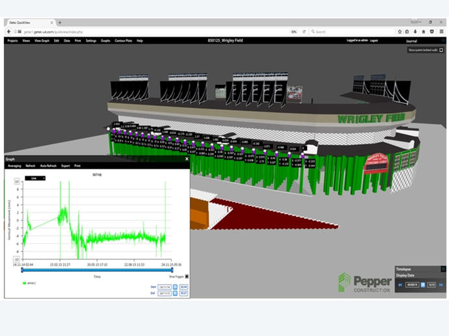Click the page zoom level indicator in address bar
Viewport: 449px width, 336px height.
pos(293,32)
